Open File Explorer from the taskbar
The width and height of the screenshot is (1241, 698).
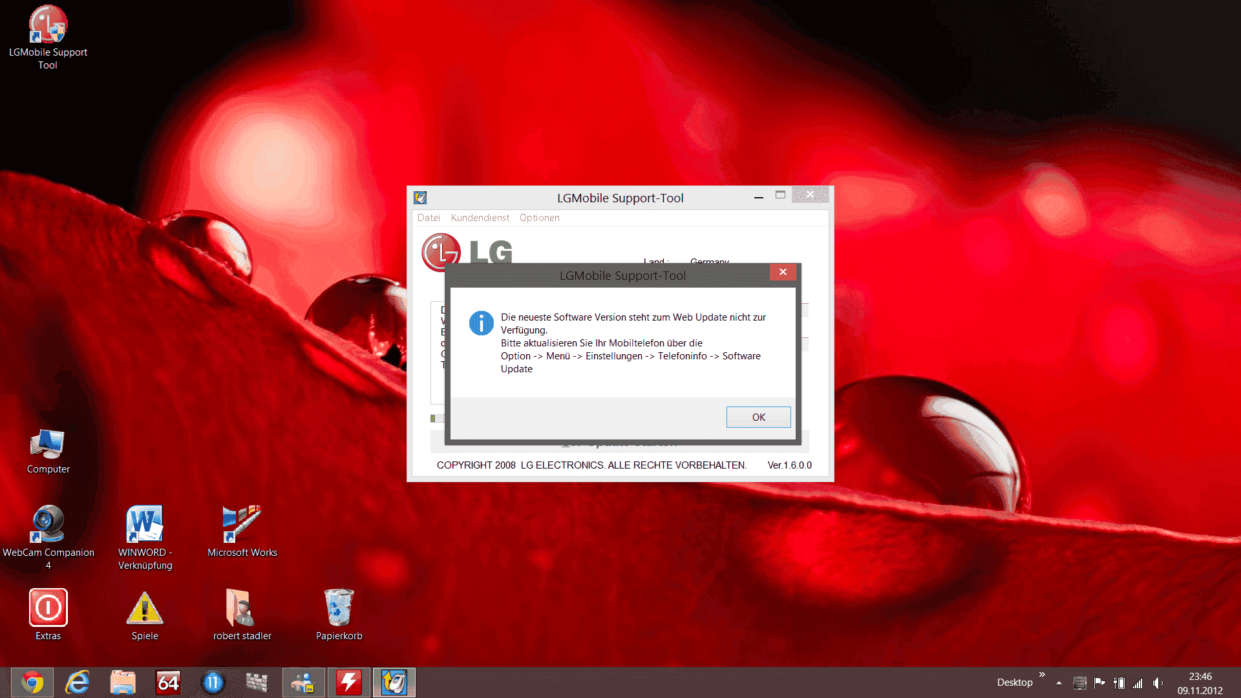[x=123, y=682]
